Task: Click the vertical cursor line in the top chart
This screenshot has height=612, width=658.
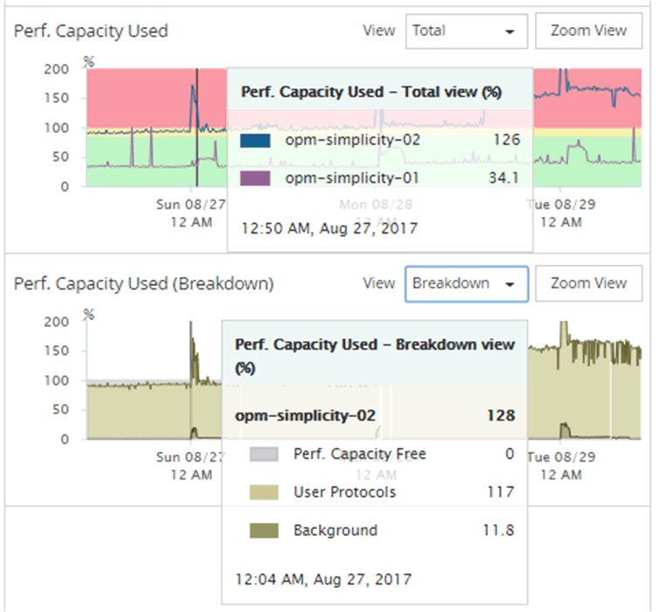Action: (x=197, y=157)
